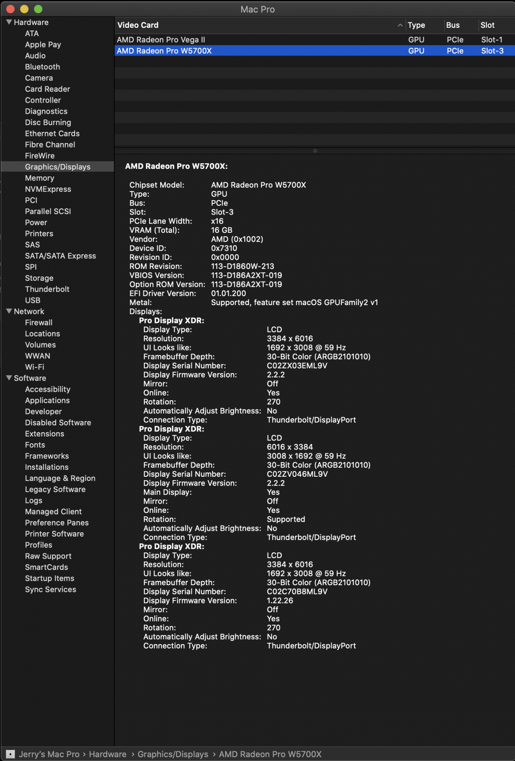
Task: Open Memory in the sidebar
Action: (x=40, y=178)
